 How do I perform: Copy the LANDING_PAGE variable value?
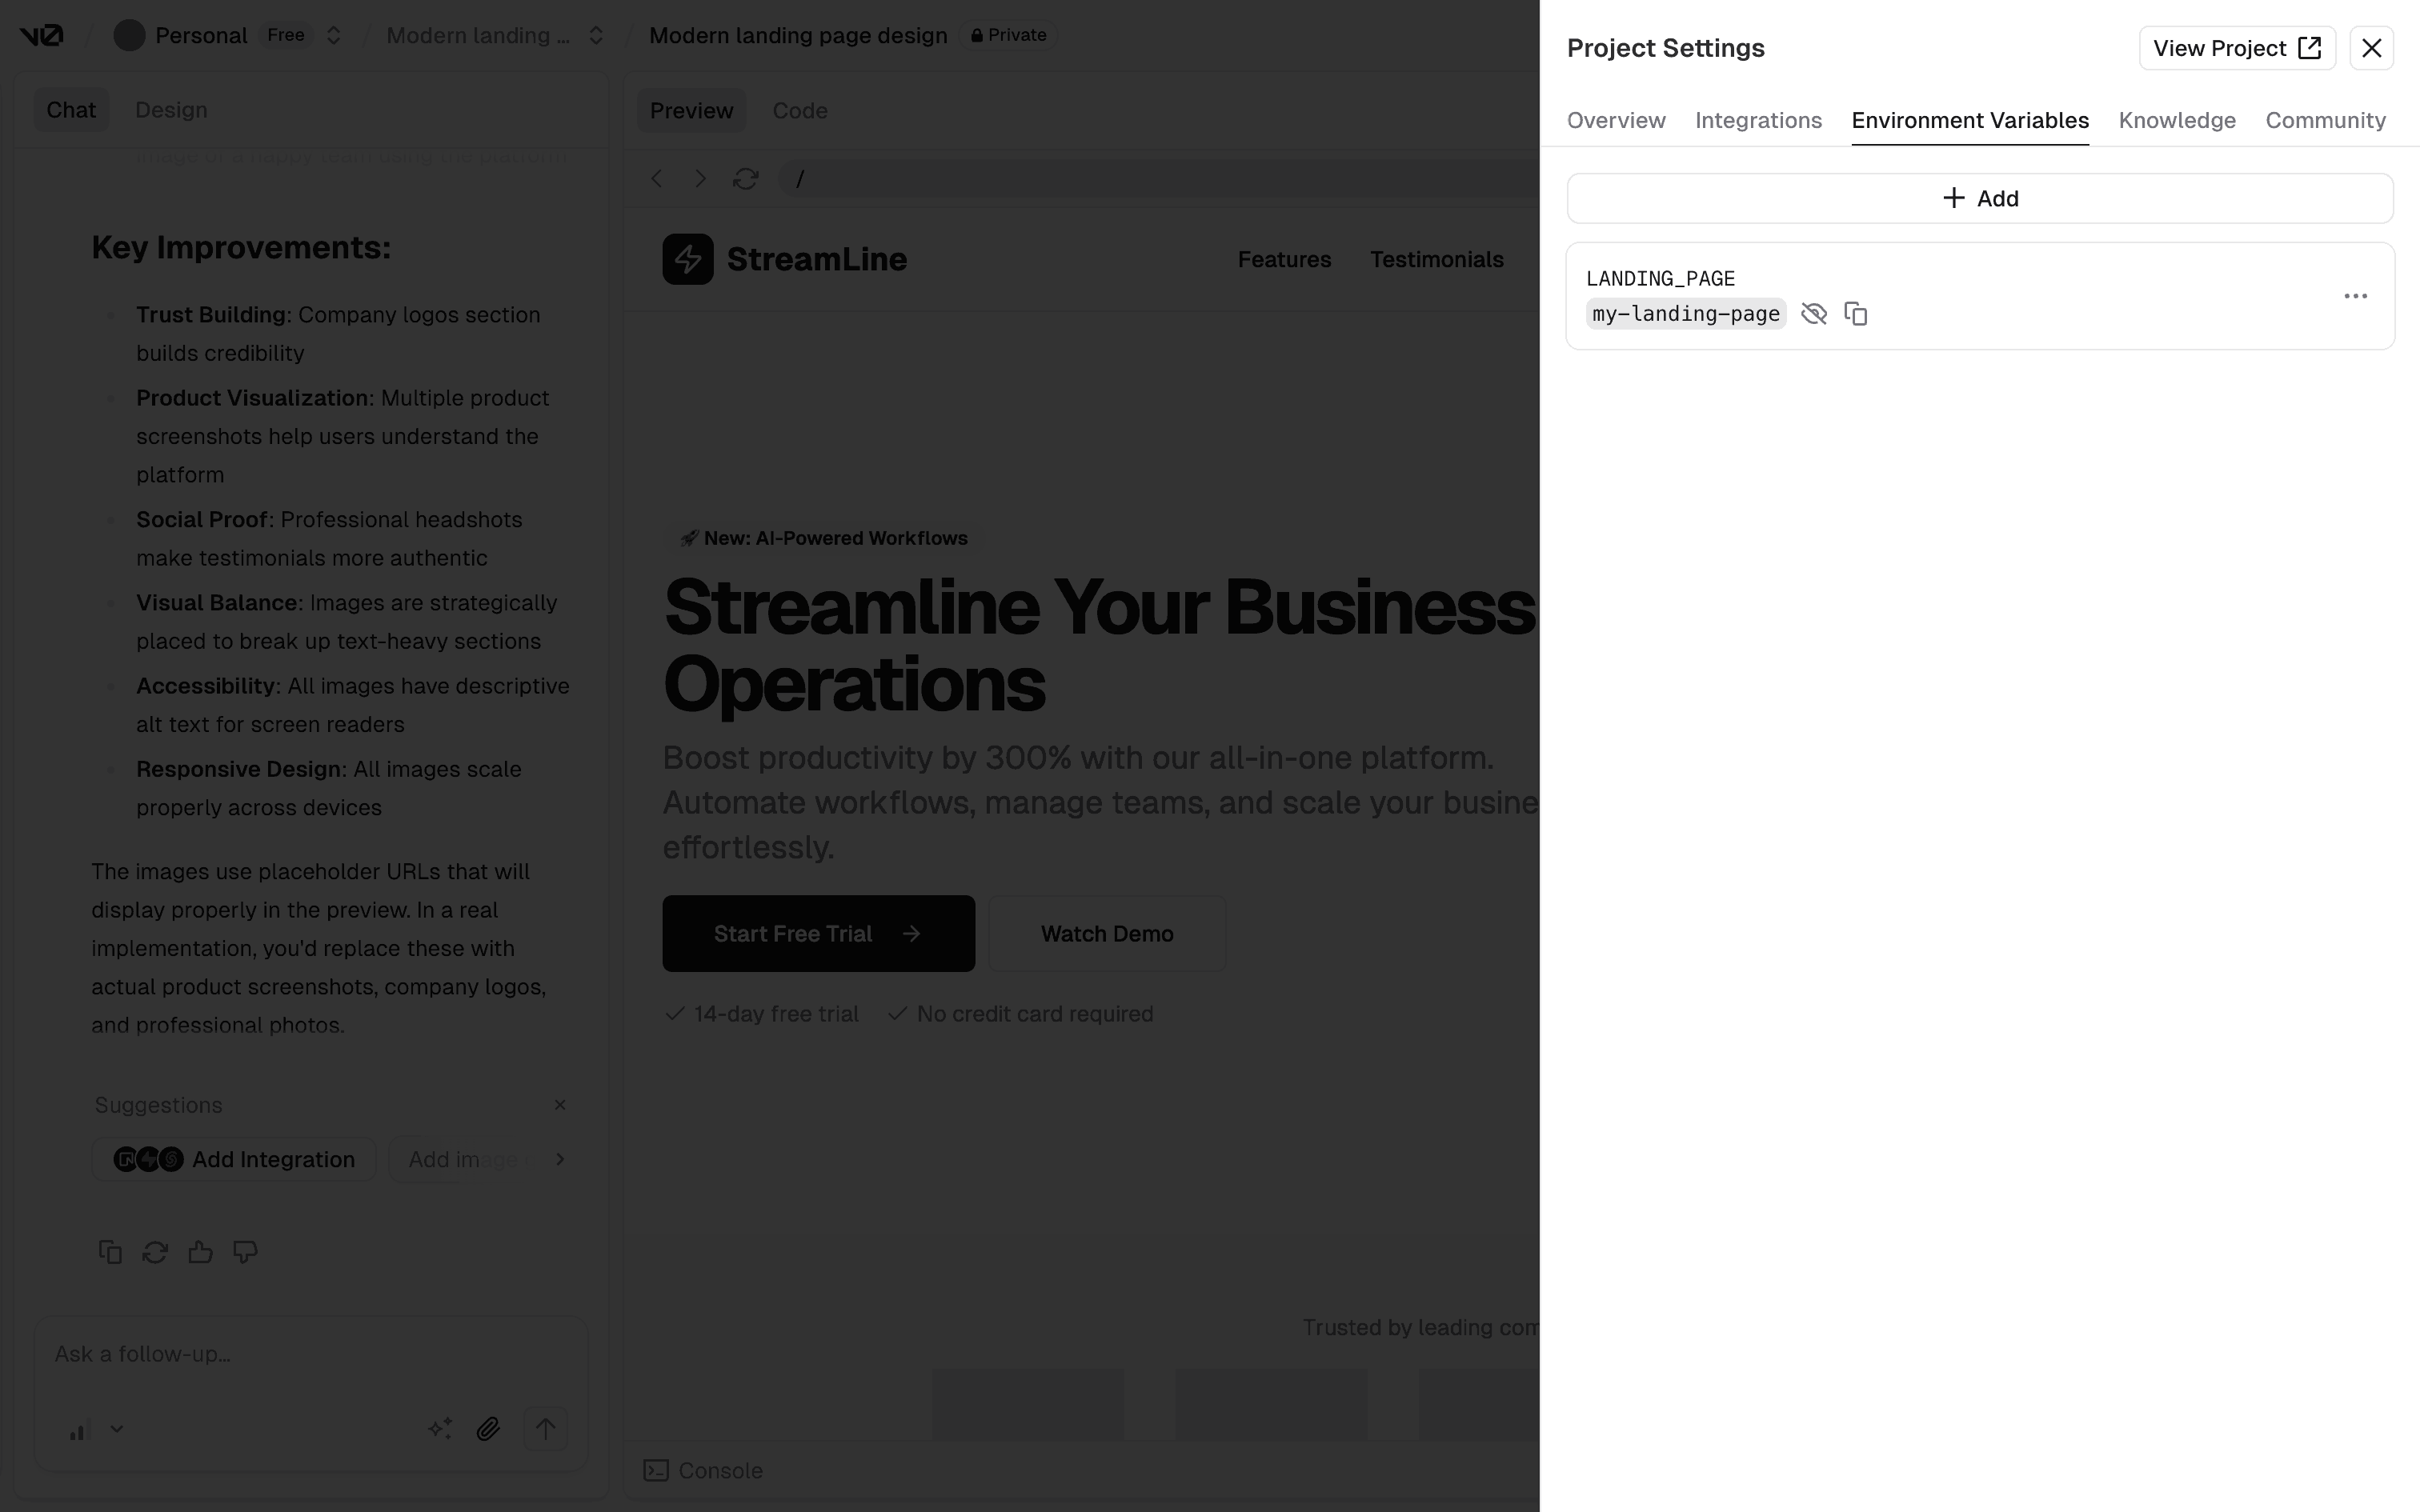tap(1855, 314)
